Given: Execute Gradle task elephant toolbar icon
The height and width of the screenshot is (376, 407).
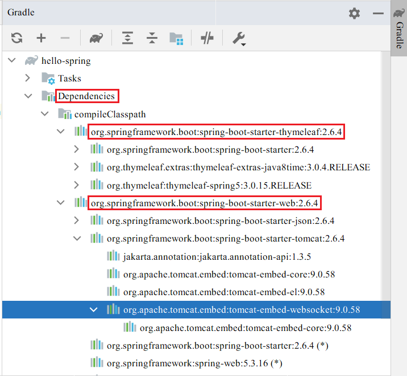Looking at the screenshot, I should tap(96, 38).
